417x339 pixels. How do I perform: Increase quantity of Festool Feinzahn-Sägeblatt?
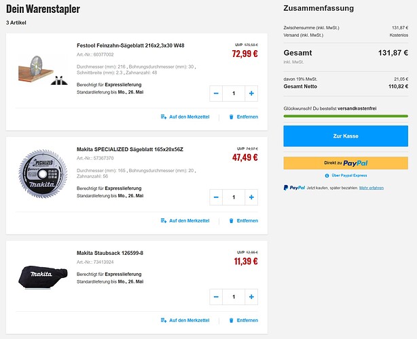(251, 94)
